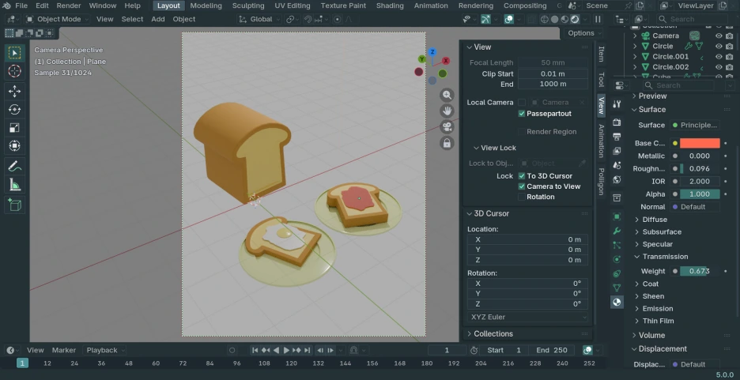This screenshot has height=380, width=740.
Task: Jump to the timeline end frame button
Action: (x=308, y=350)
